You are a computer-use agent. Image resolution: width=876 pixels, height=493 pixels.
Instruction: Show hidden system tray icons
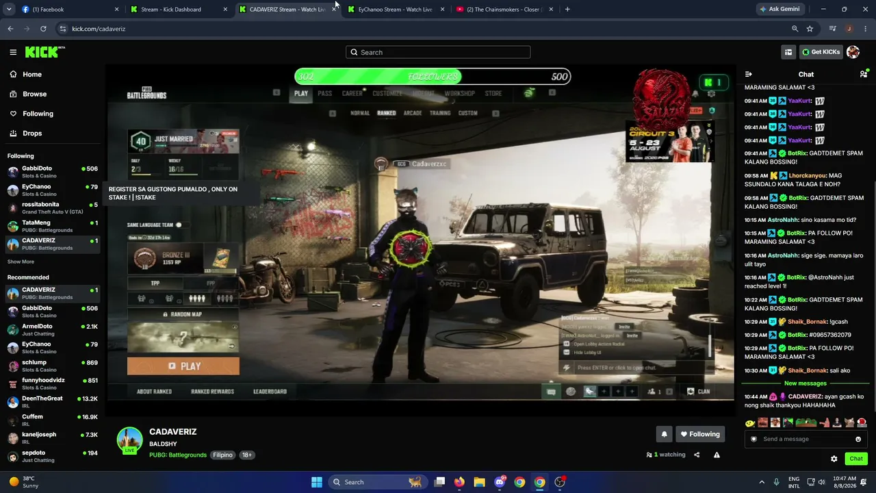point(762,482)
